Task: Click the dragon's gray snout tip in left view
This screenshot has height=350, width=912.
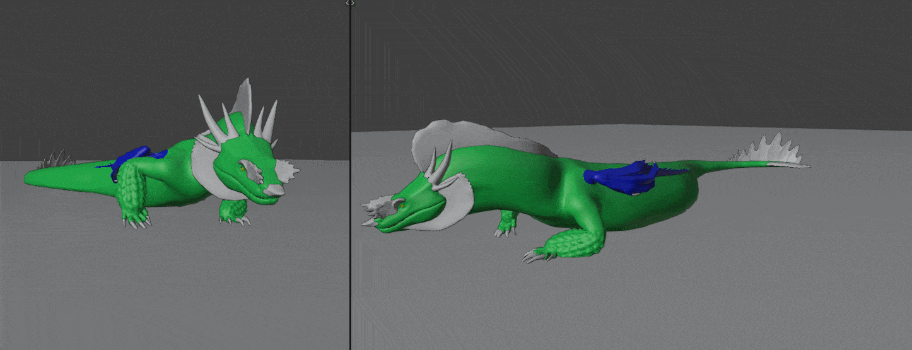Action: 274,190
